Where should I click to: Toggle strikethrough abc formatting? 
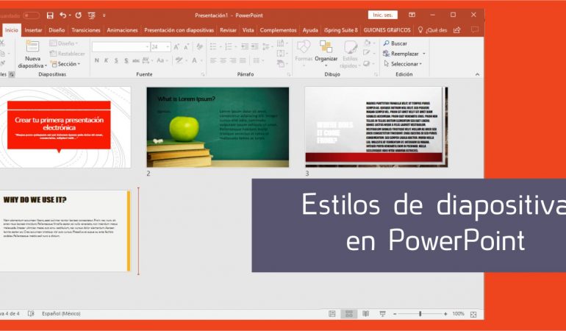[x=136, y=60]
